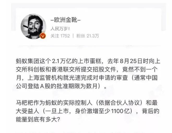Click the following count 1752
Viewport: 172px width, 133px height.
point(65,36)
